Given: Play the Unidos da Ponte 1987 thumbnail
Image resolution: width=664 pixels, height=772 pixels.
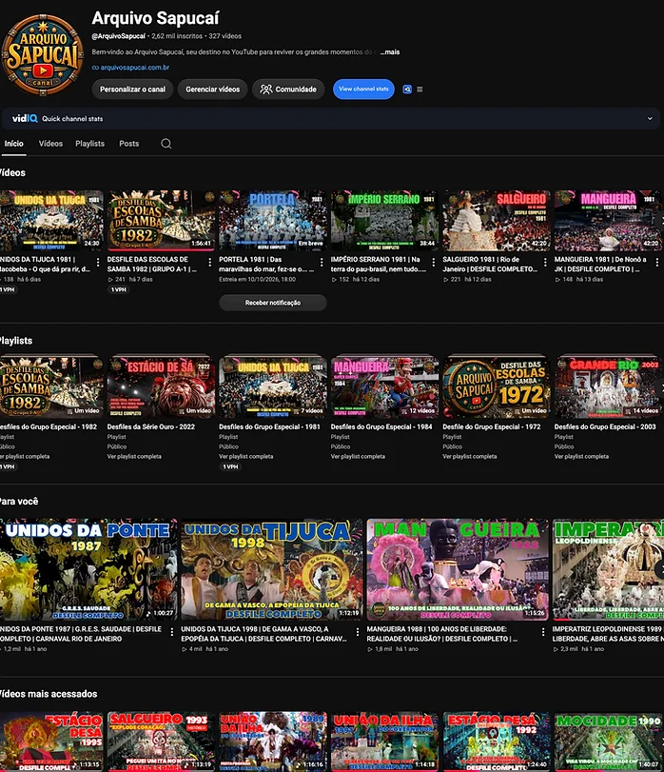Looking at the screenshot, I should tap(88, 569).
